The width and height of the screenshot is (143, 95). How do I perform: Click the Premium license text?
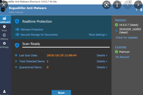[124, 52]
